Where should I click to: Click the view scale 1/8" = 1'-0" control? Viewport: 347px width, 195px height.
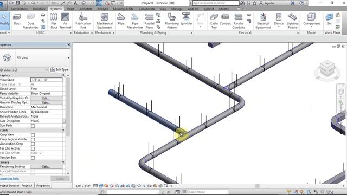pos(83,186)
